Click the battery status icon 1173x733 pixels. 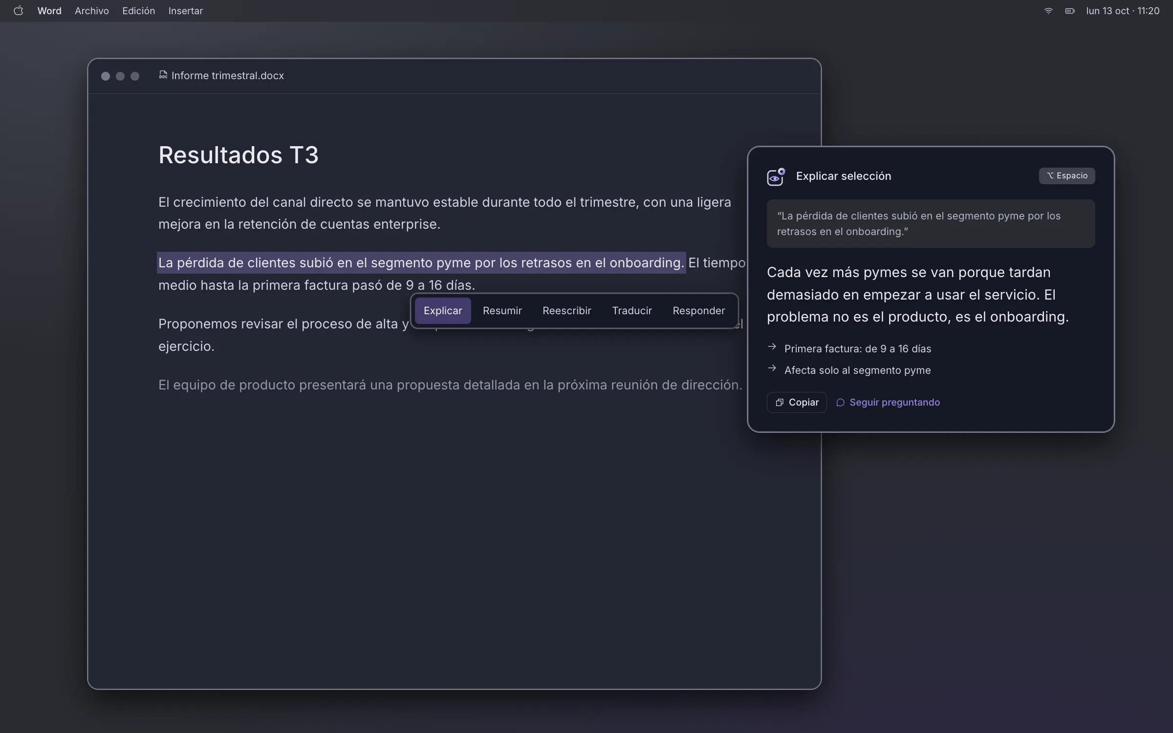(x=1070, y=11)
